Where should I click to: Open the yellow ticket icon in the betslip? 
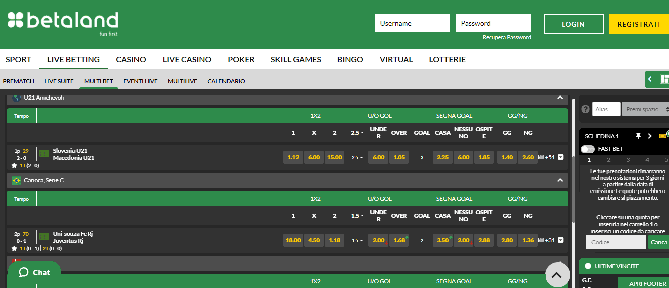pos(662,136)
